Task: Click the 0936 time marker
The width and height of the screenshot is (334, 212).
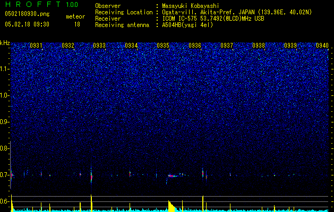Action: [195, 46]
